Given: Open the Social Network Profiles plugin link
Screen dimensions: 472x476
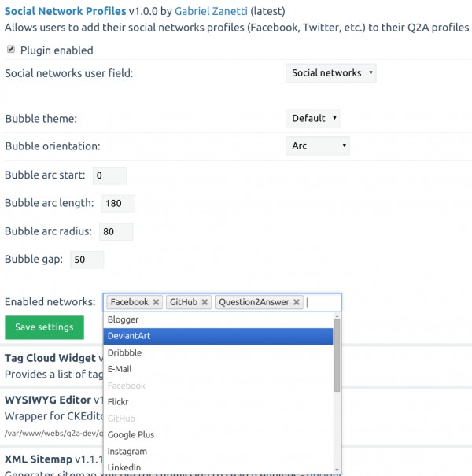Looking at the screenshot, I should 65,12.
